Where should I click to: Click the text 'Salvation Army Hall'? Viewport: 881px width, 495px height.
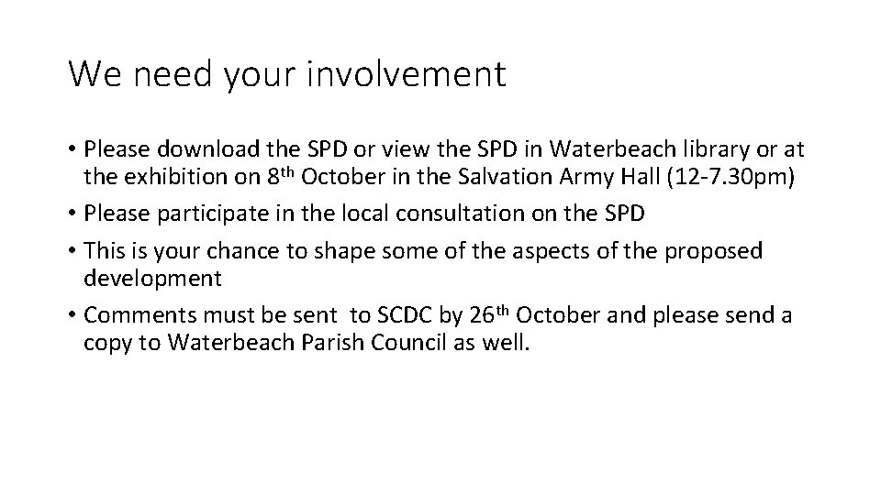pyautogui.click(x=559, y=177)
